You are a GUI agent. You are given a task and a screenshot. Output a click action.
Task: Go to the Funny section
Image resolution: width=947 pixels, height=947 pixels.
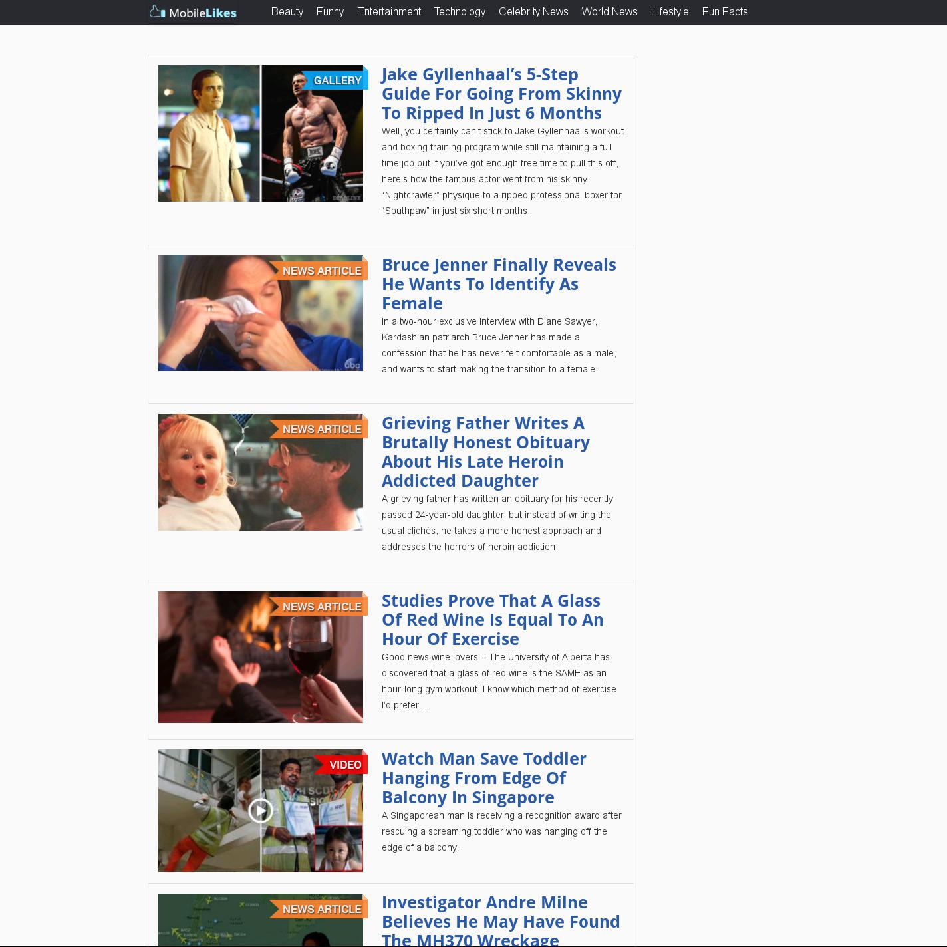330,12
